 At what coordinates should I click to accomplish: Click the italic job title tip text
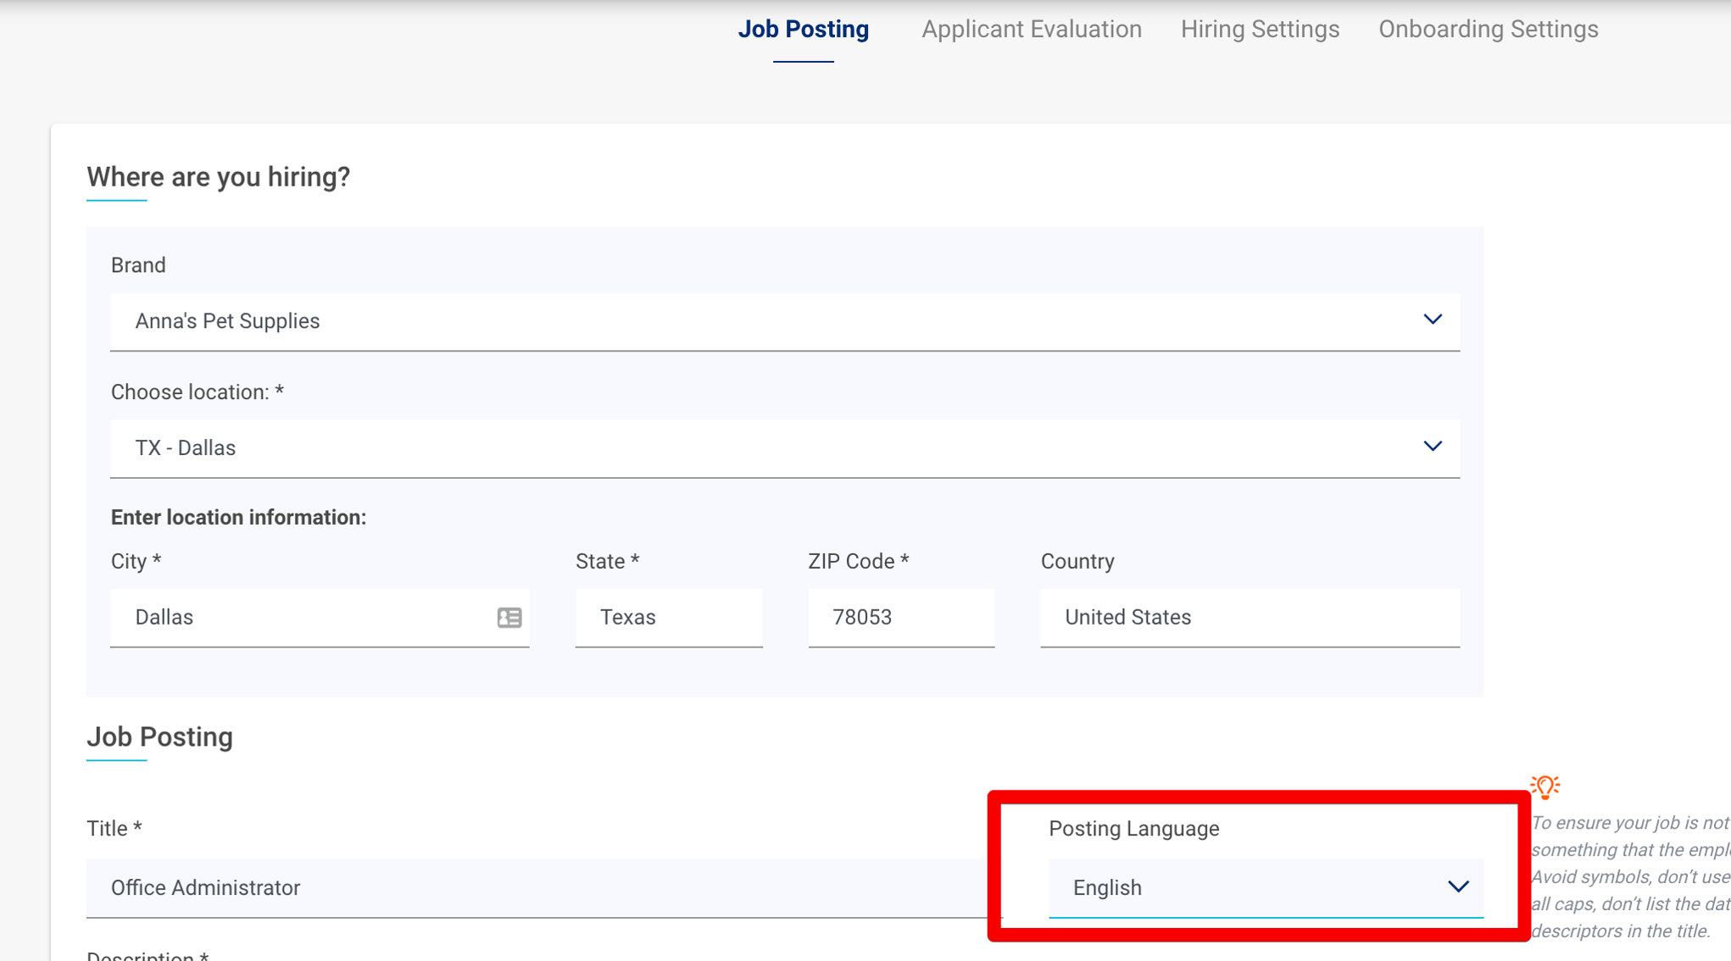tap(1628, 877)
